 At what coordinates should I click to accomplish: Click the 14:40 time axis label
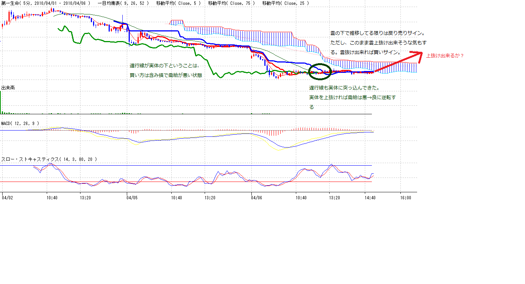pos(370,198)
